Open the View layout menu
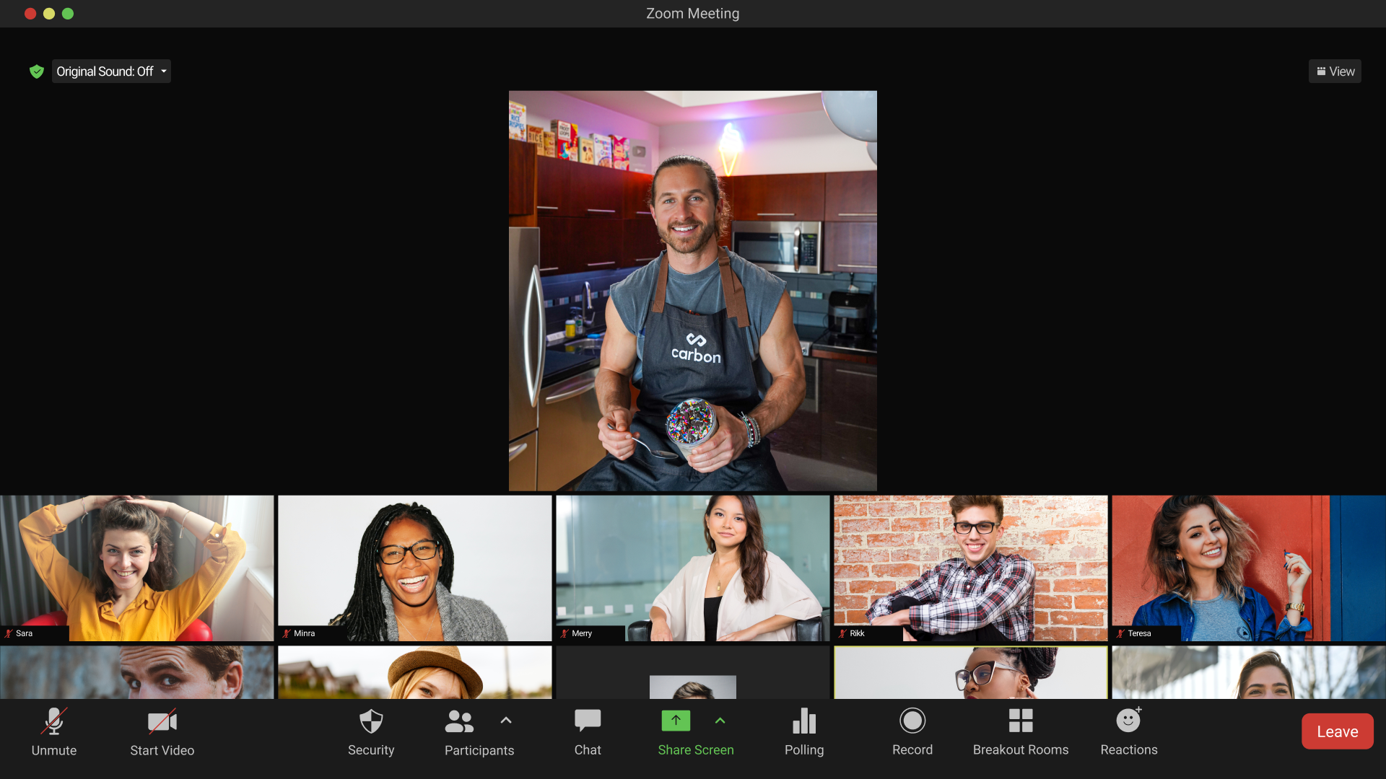The image size is (1386, 779). click(x=1335, y=71)
